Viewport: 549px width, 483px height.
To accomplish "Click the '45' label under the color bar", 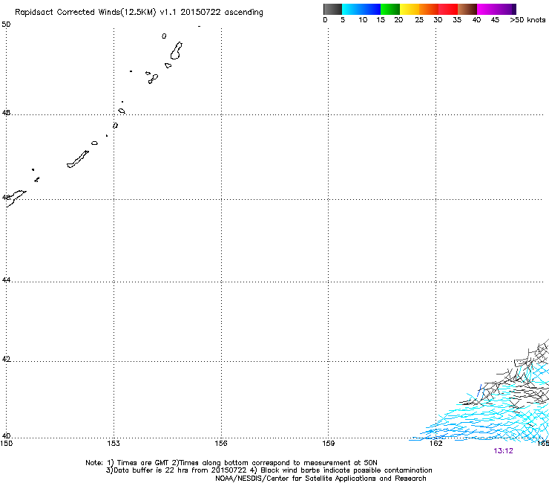I will pyautogui.click(x=495, y=20).
